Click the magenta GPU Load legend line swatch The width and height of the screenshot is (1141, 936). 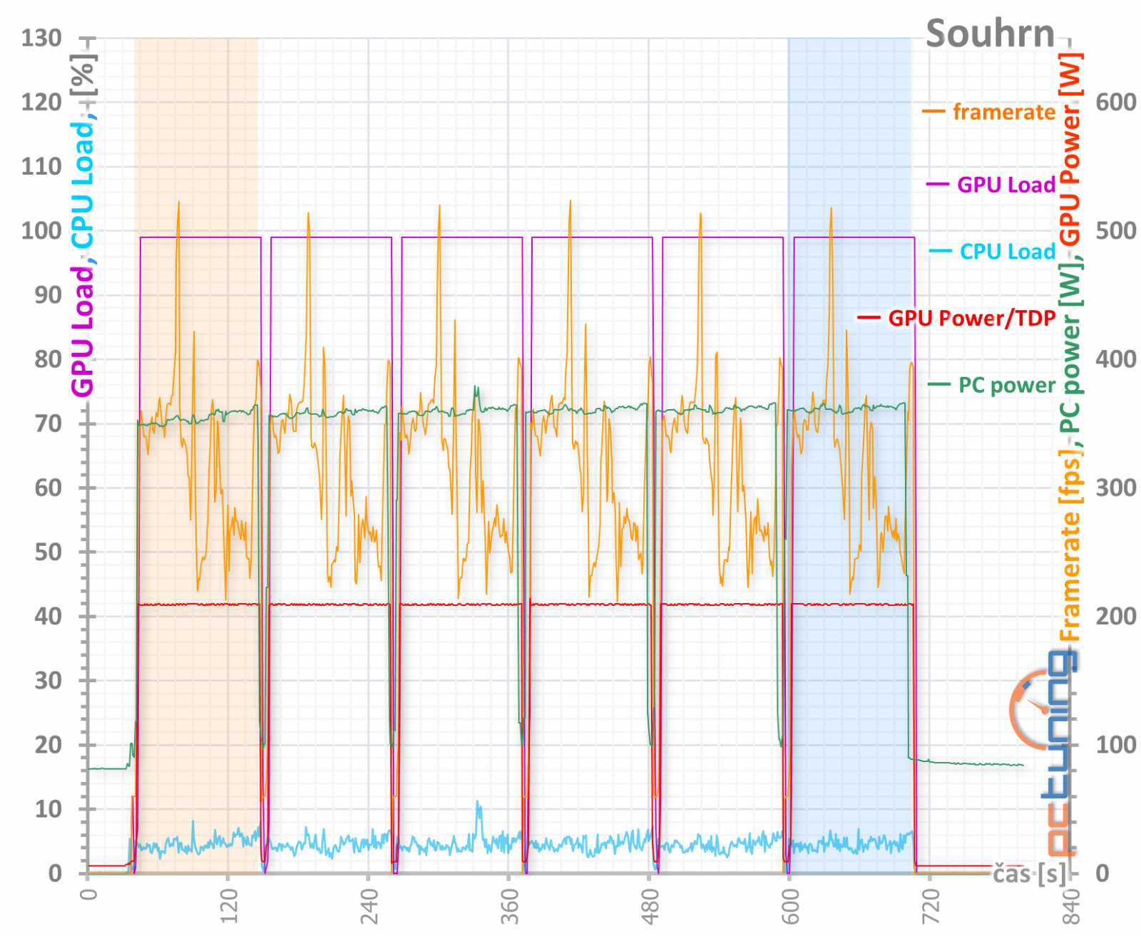coord(938,185)
